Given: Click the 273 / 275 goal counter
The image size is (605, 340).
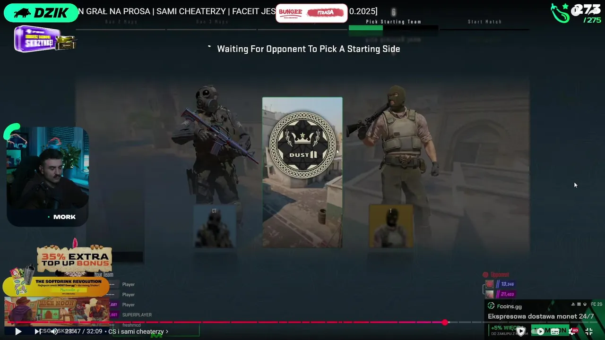Looking at the screenshot, I should point(587,13).
